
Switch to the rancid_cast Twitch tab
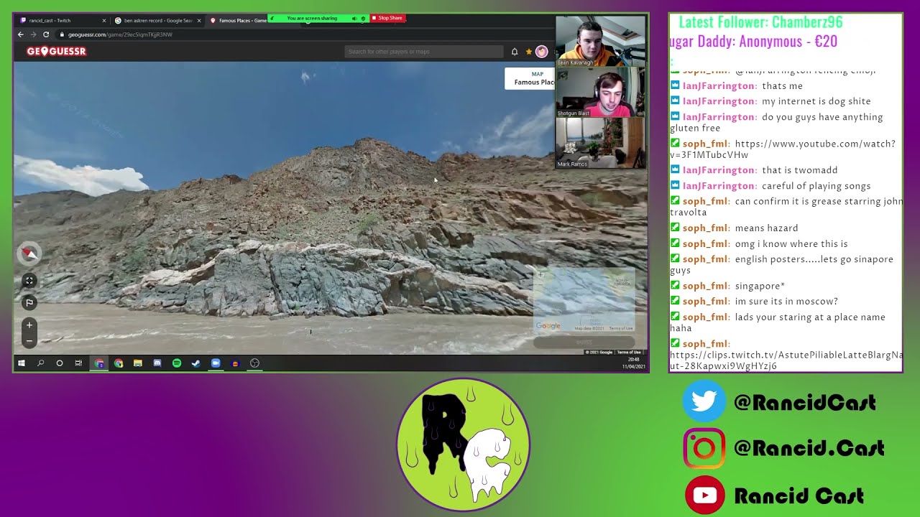coord(63,21)
